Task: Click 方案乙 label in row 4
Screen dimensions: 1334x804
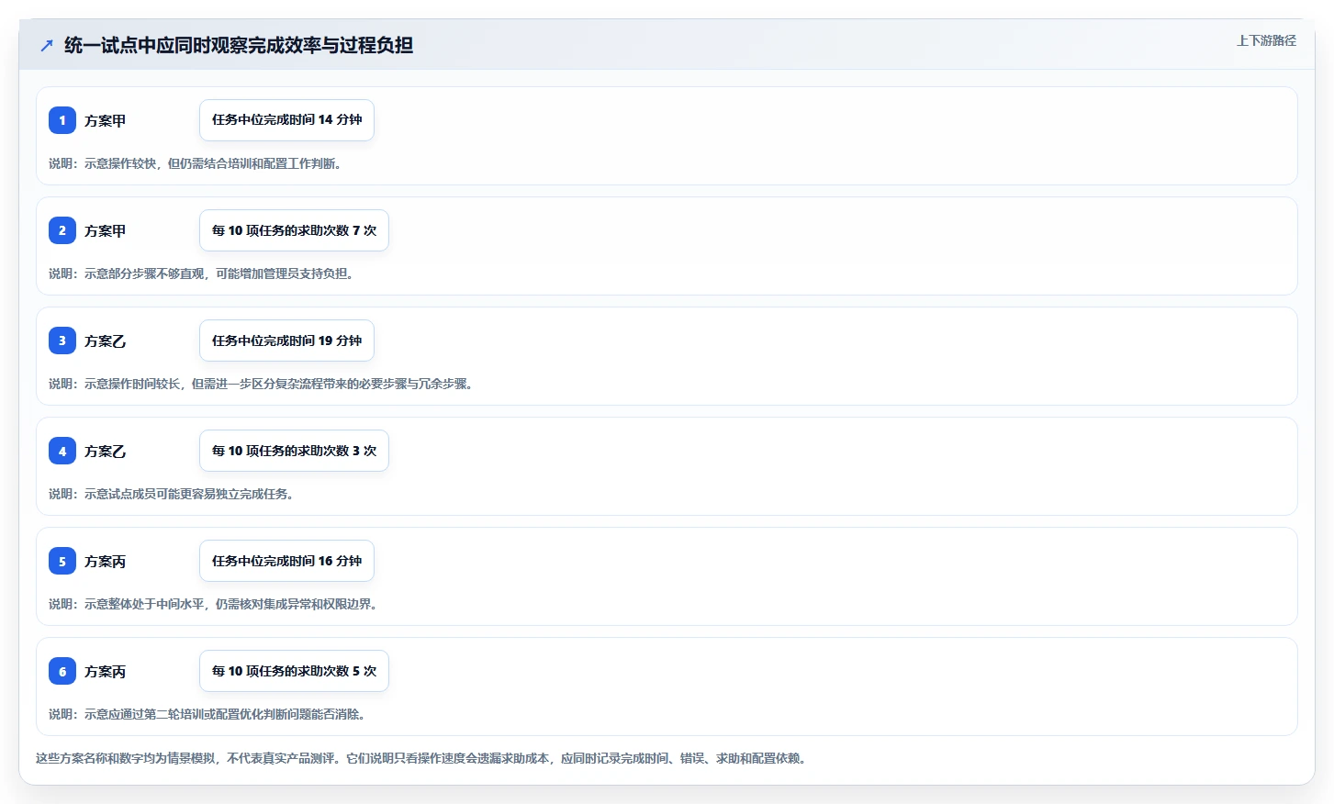Action: 105,451
